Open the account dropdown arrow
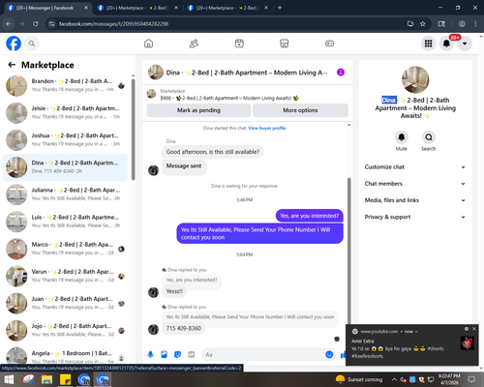The image size is (484, 387). 465,44
